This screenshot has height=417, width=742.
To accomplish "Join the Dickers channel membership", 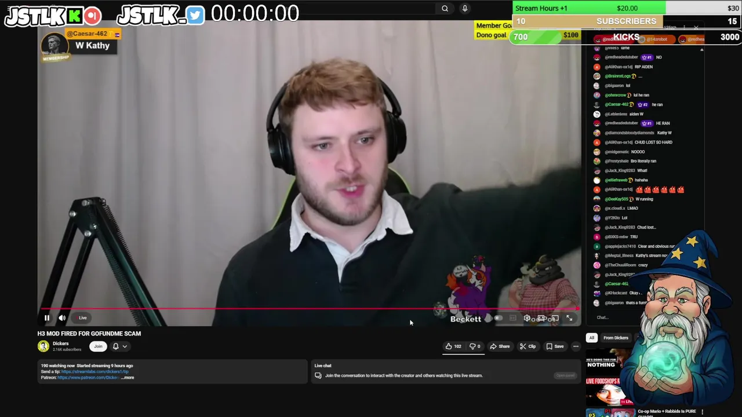I will coord(98,346).
